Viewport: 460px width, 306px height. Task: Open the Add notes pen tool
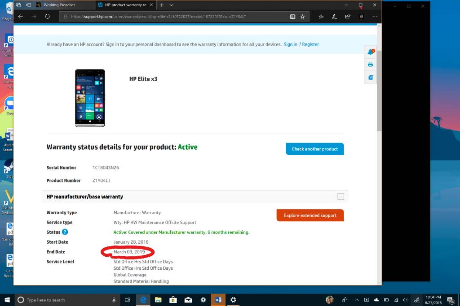[x=334, y=17]
